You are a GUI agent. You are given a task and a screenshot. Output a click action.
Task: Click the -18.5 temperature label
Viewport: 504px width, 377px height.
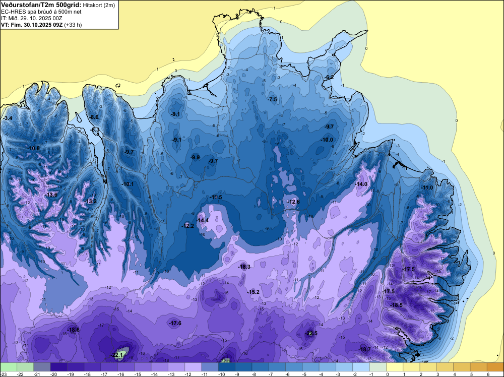(396, 305)
